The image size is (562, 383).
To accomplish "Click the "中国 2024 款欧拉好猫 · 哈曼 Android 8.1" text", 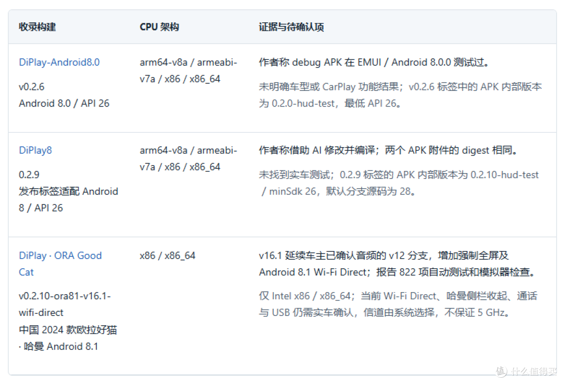I will 68,338.
